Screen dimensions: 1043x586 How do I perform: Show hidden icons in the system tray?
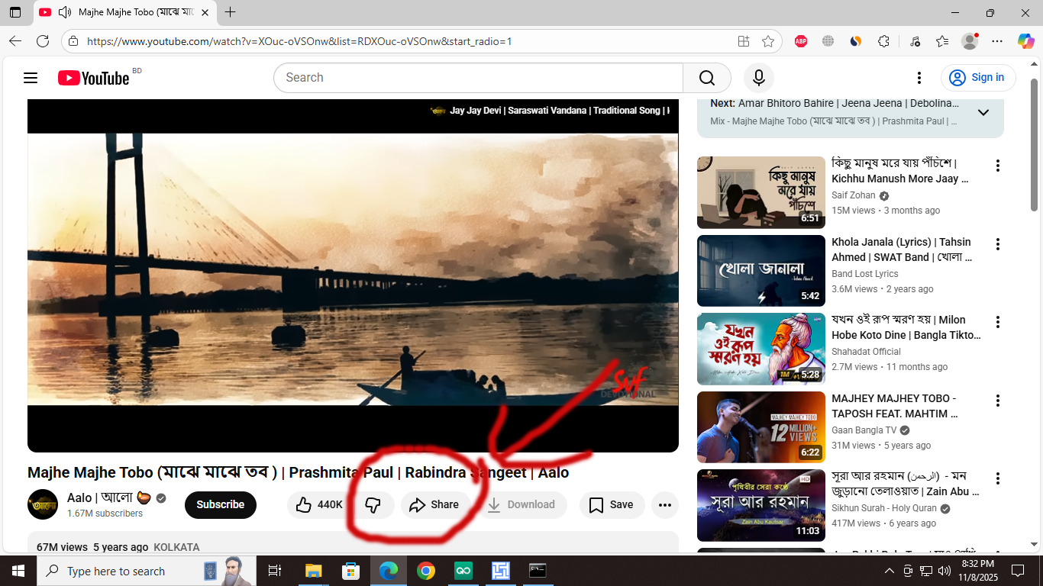click(x=889, y=571)
